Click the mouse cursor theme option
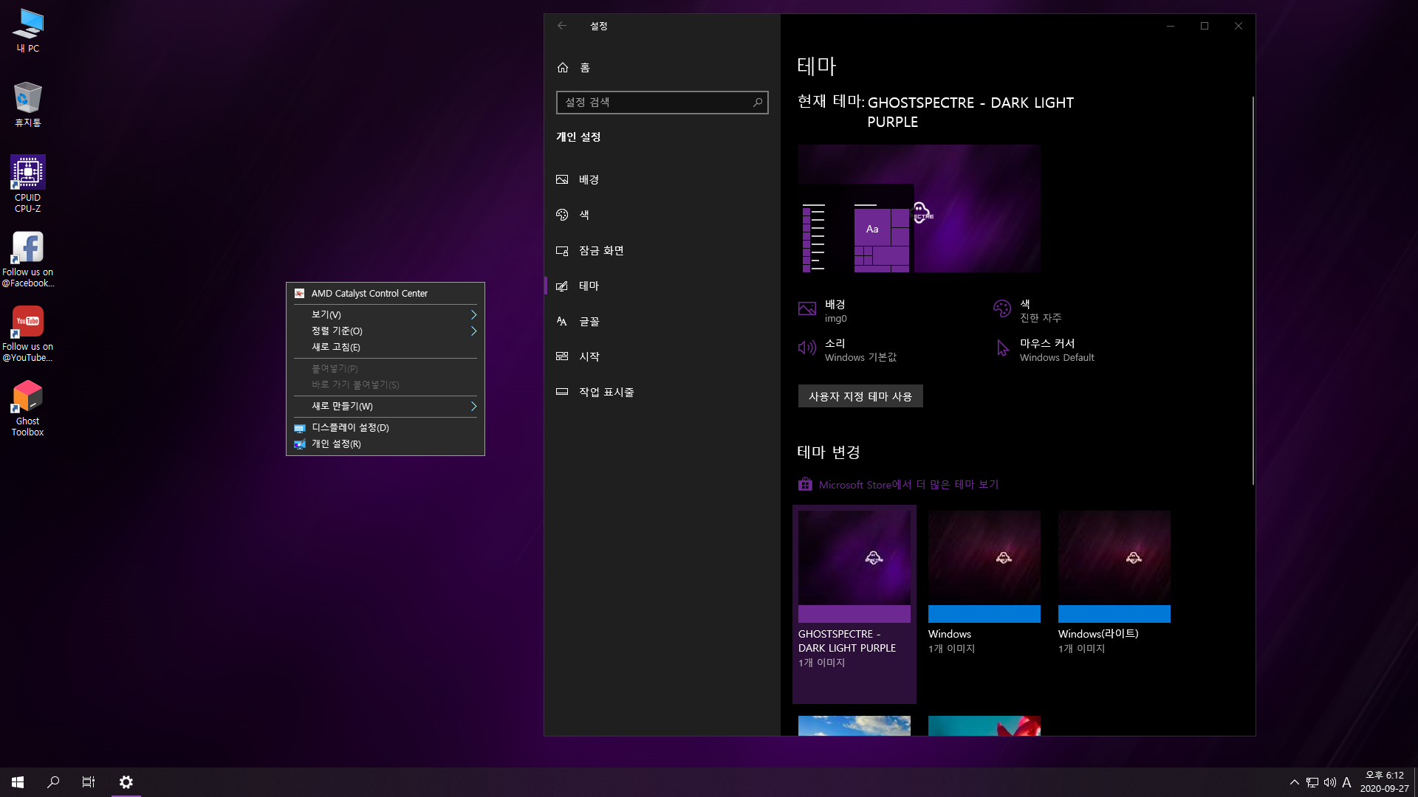 click(1047, 349)
